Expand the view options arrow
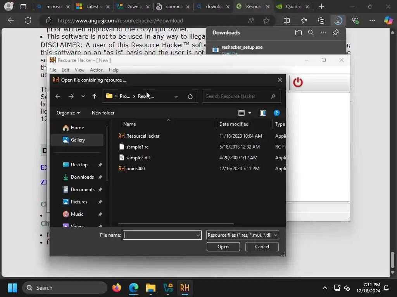 click(x=250, y=113)
